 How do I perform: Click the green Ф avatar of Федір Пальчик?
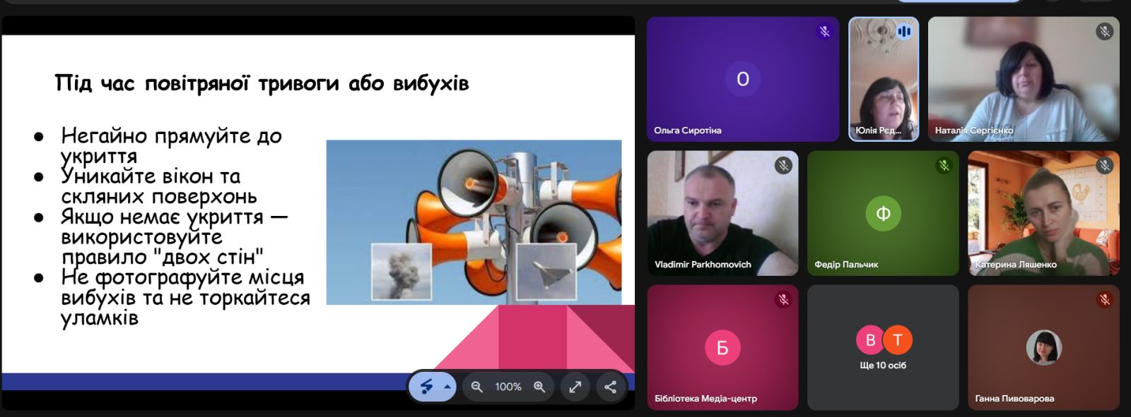(883, 213)
